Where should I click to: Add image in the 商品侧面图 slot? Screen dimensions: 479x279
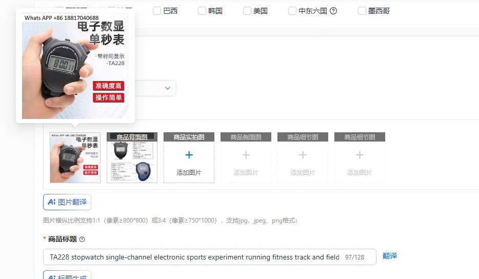pyautogui.click(x=246, y=157)
